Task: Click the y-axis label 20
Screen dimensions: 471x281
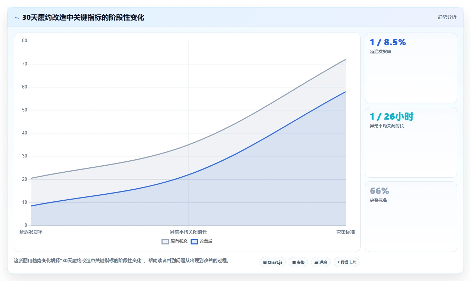Action: click(24, 179)
